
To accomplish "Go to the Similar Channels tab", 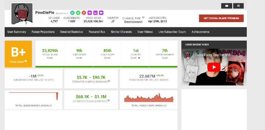I will pos(121,32).
